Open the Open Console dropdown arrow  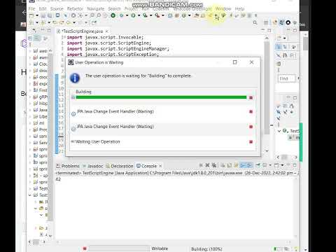(282, 165)
